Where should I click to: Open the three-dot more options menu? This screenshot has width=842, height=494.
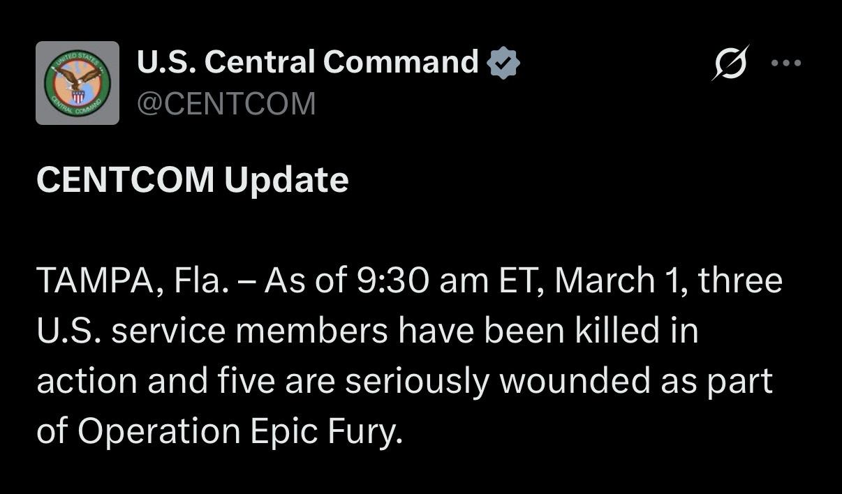coord(786,63)
